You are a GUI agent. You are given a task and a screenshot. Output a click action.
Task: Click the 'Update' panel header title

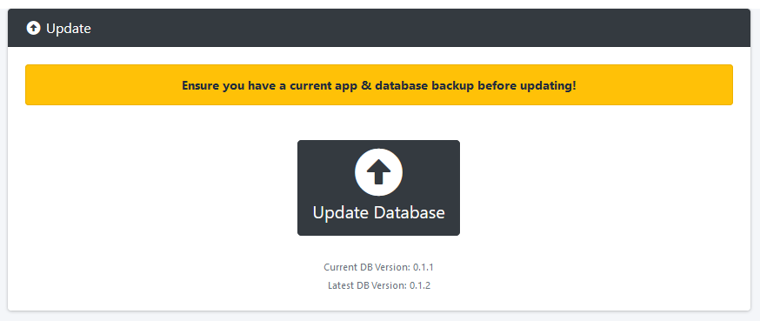pos(69,28)
